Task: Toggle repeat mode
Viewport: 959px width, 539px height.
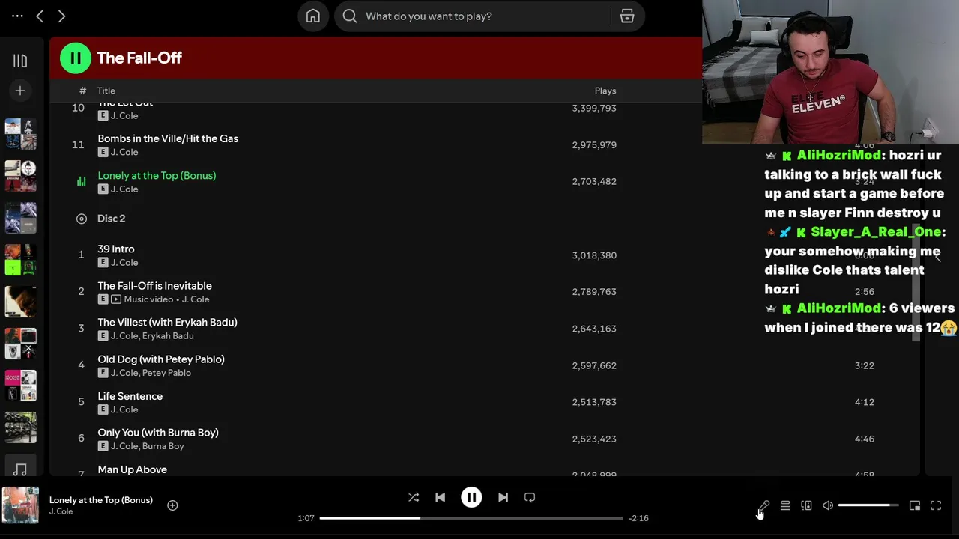Action: coord(530,497)
